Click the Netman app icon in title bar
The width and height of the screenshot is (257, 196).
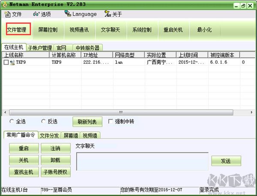(5, 4)
